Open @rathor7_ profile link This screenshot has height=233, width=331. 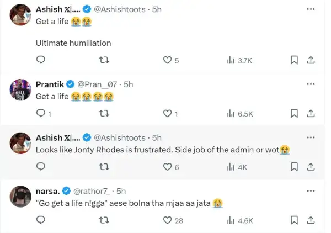pos(92,191)
